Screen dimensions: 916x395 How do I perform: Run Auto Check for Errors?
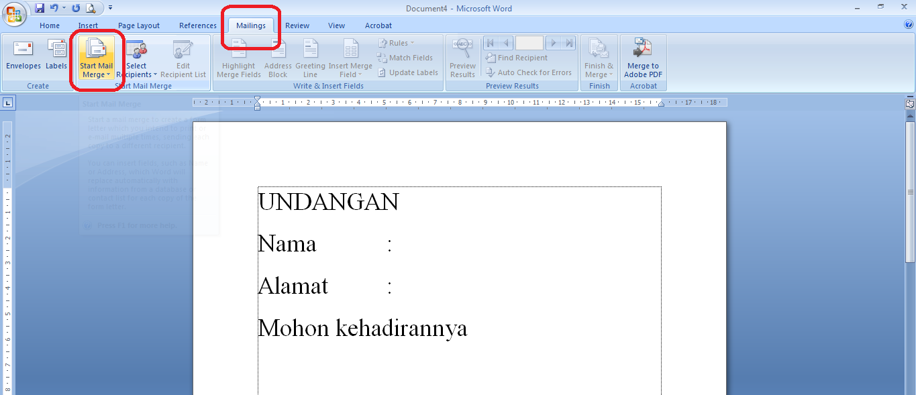pos(530,72)
